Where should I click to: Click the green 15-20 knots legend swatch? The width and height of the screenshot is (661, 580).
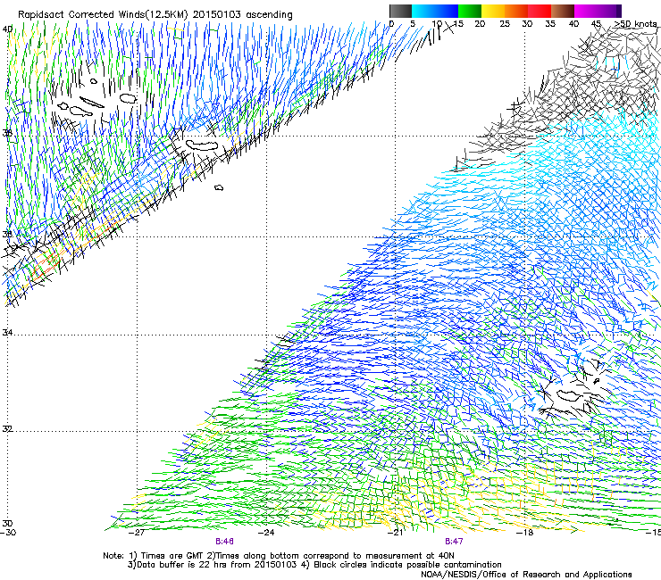(470, 11)
